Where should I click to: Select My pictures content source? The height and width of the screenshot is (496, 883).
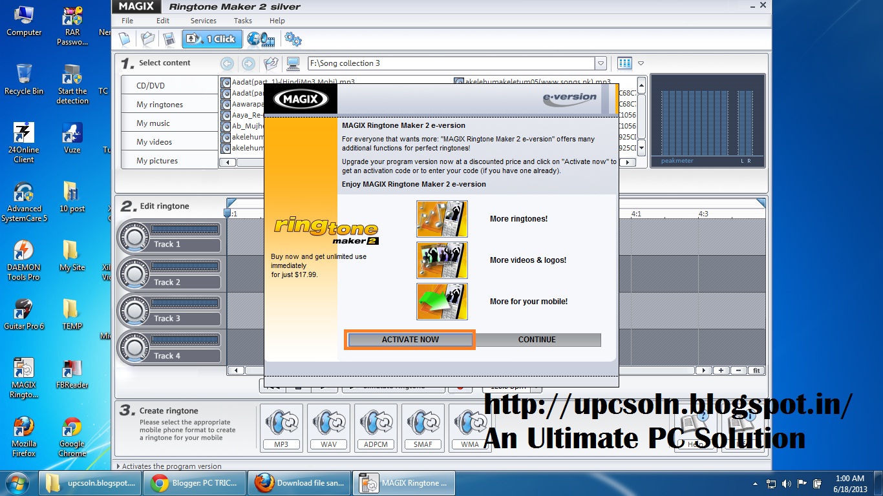coord(169,160)
